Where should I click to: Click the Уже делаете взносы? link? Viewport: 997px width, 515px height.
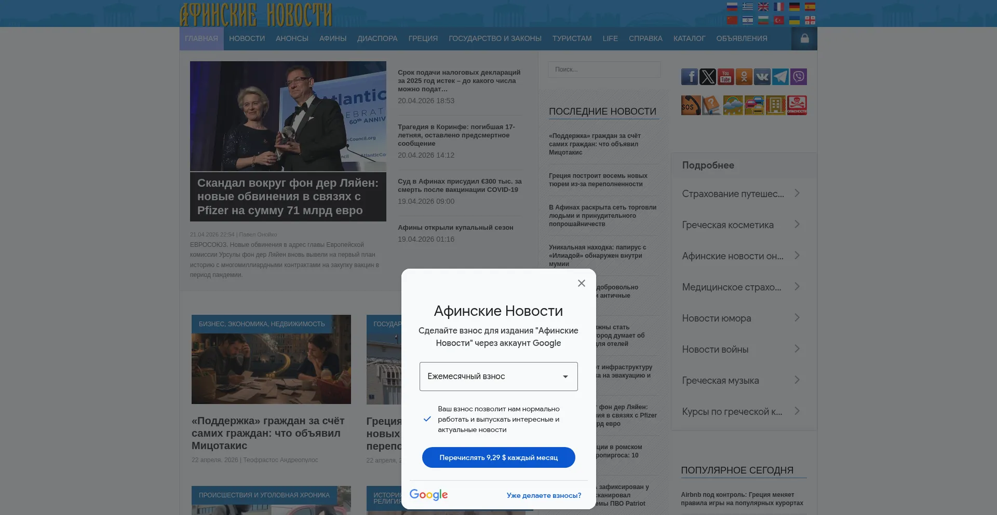[x=544, y=495]
